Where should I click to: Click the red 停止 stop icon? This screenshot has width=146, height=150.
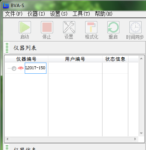(x=47, y=27)
